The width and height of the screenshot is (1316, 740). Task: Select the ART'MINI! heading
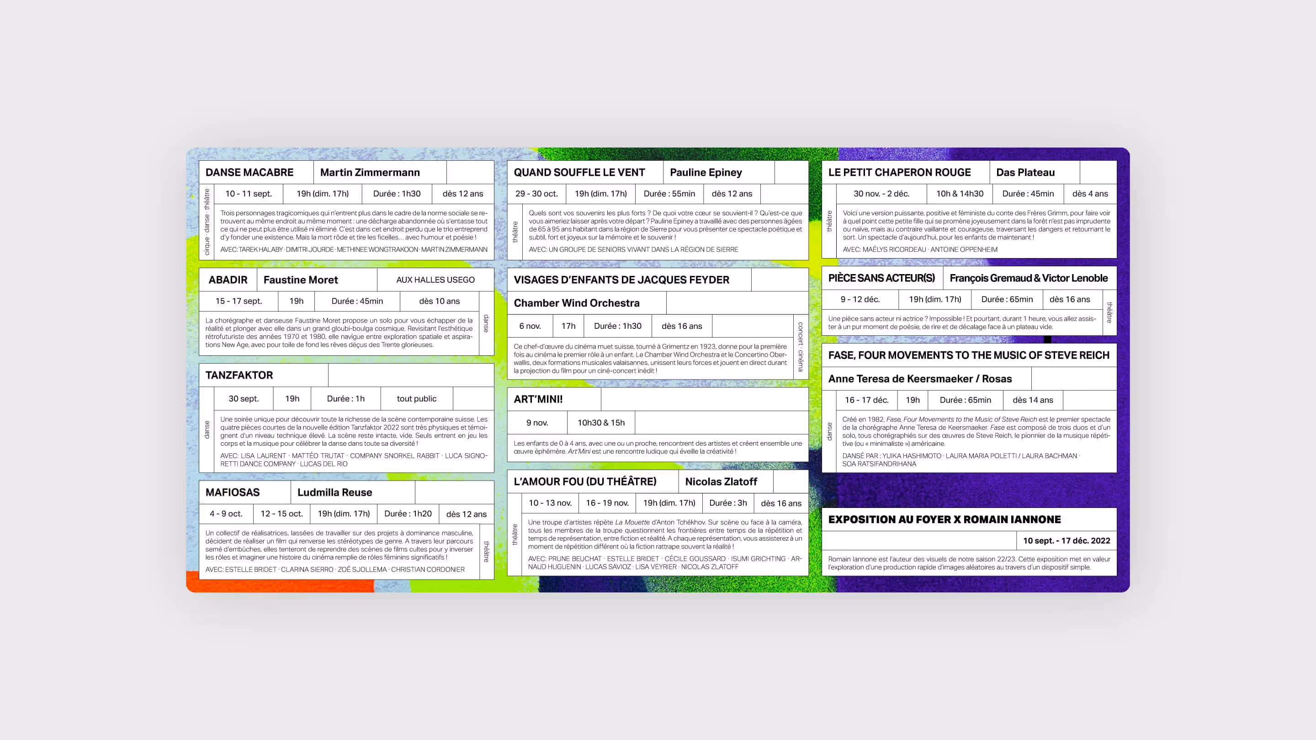tap(538, 399)
